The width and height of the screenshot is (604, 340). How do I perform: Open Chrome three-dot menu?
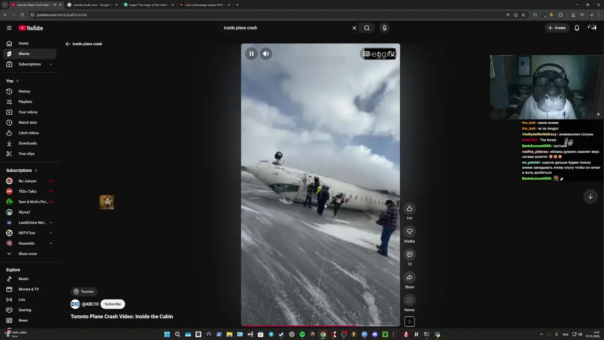pos(598,15)
